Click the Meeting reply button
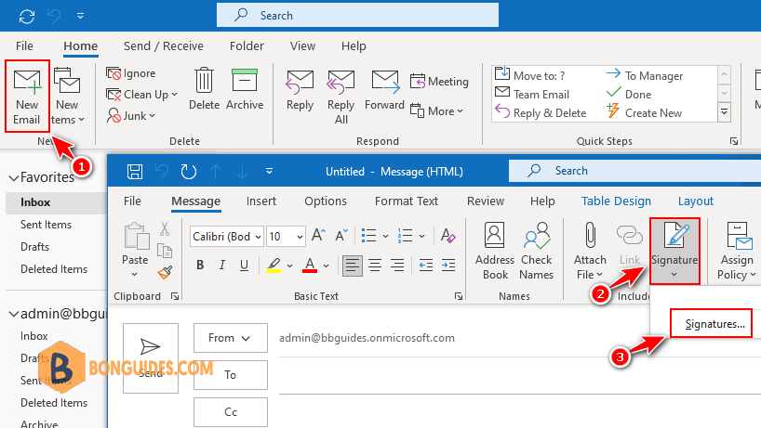This screenshot has width=761, height=428. coord(440,82)
